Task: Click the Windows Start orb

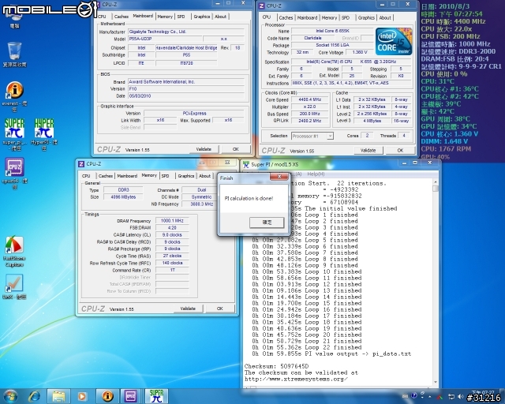Action: (x=10, y=396)
